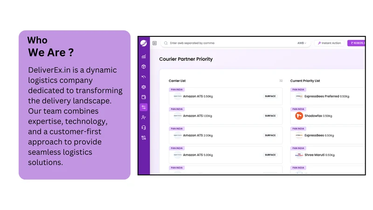Click the Current Priority List heading
The image size is (373, 210).
pyautogui.click(x=305, y=81)
